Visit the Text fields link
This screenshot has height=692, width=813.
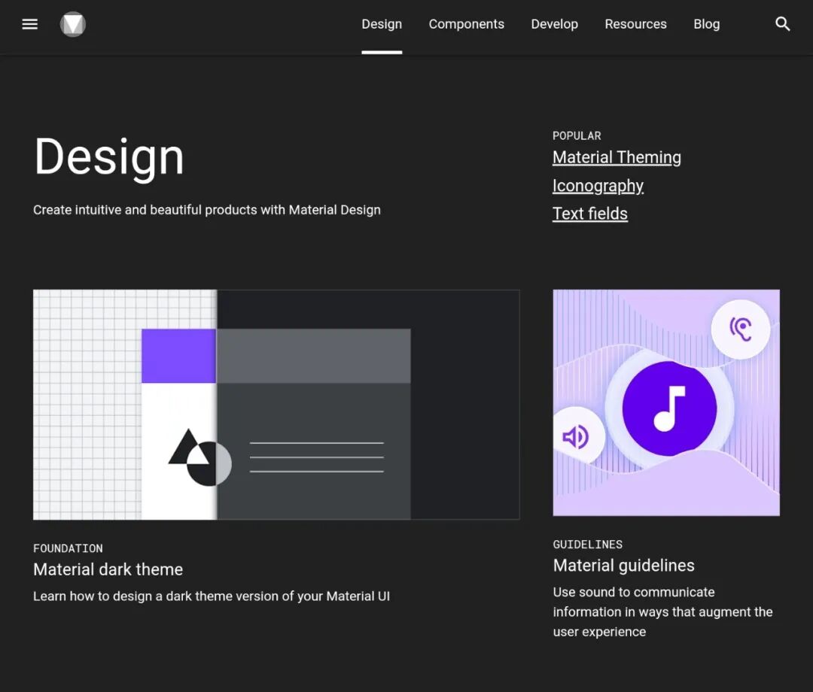[x=590, y=214]
